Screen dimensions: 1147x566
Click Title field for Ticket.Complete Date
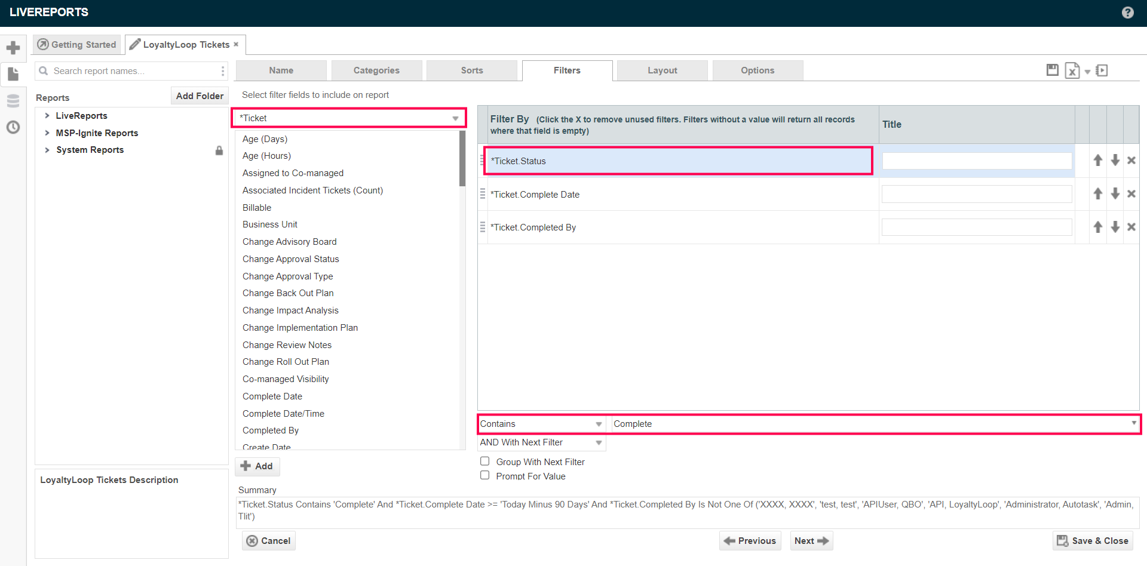click(x=977, y=194)
